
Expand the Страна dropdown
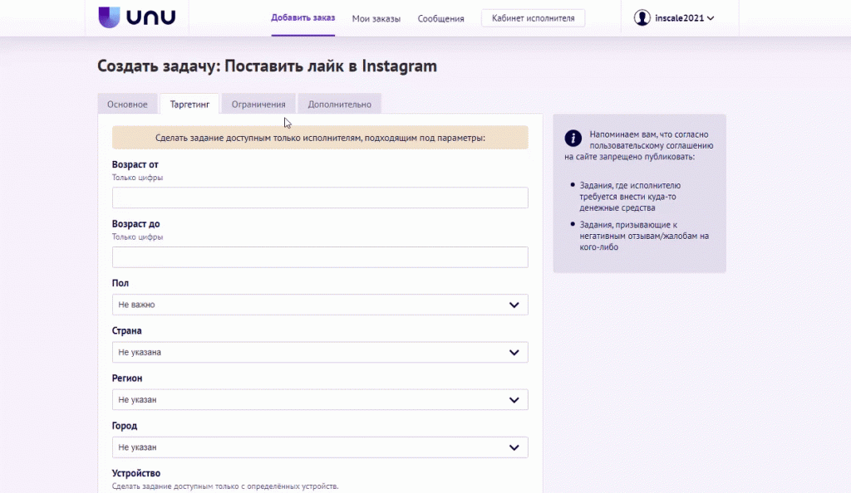319,352
